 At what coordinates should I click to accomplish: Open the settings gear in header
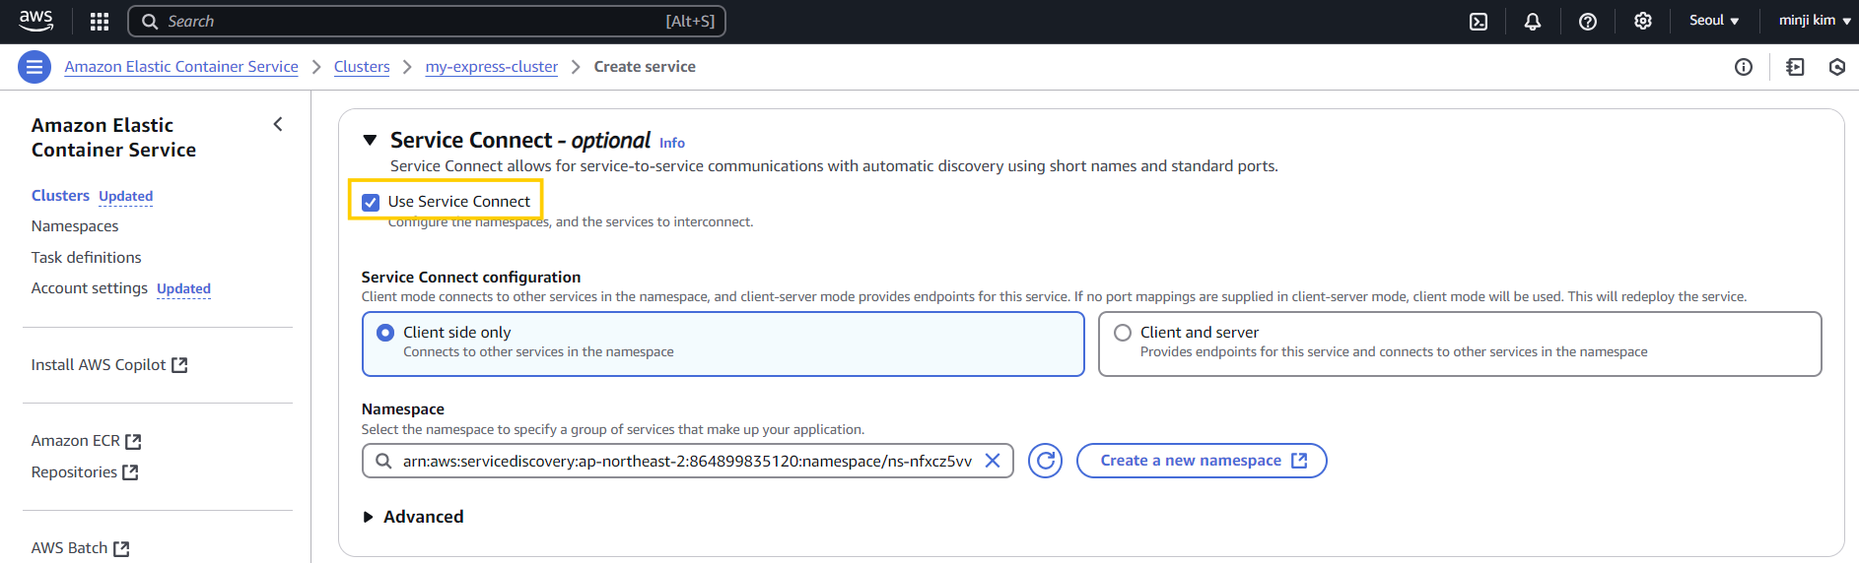(1643, 22)
